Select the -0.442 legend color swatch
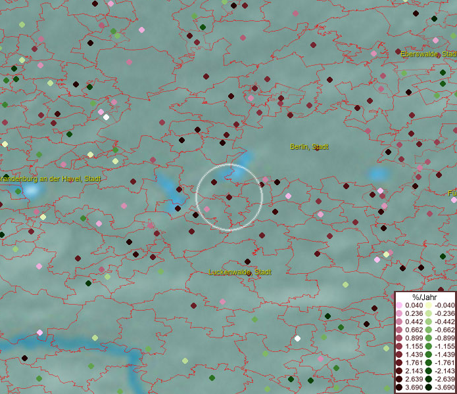This screenshot has width=457, height=394. 429,322
